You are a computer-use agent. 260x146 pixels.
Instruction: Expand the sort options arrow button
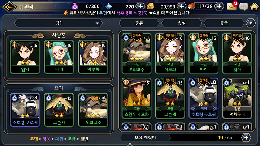click(251, 23)
